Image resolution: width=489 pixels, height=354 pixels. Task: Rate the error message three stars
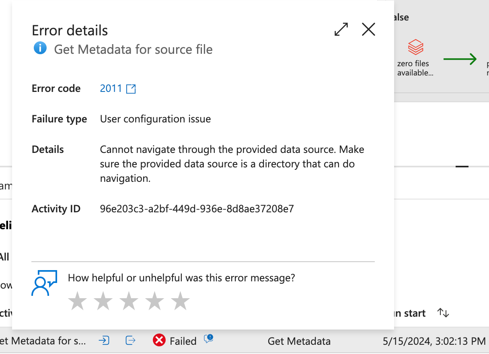point(129,300)
